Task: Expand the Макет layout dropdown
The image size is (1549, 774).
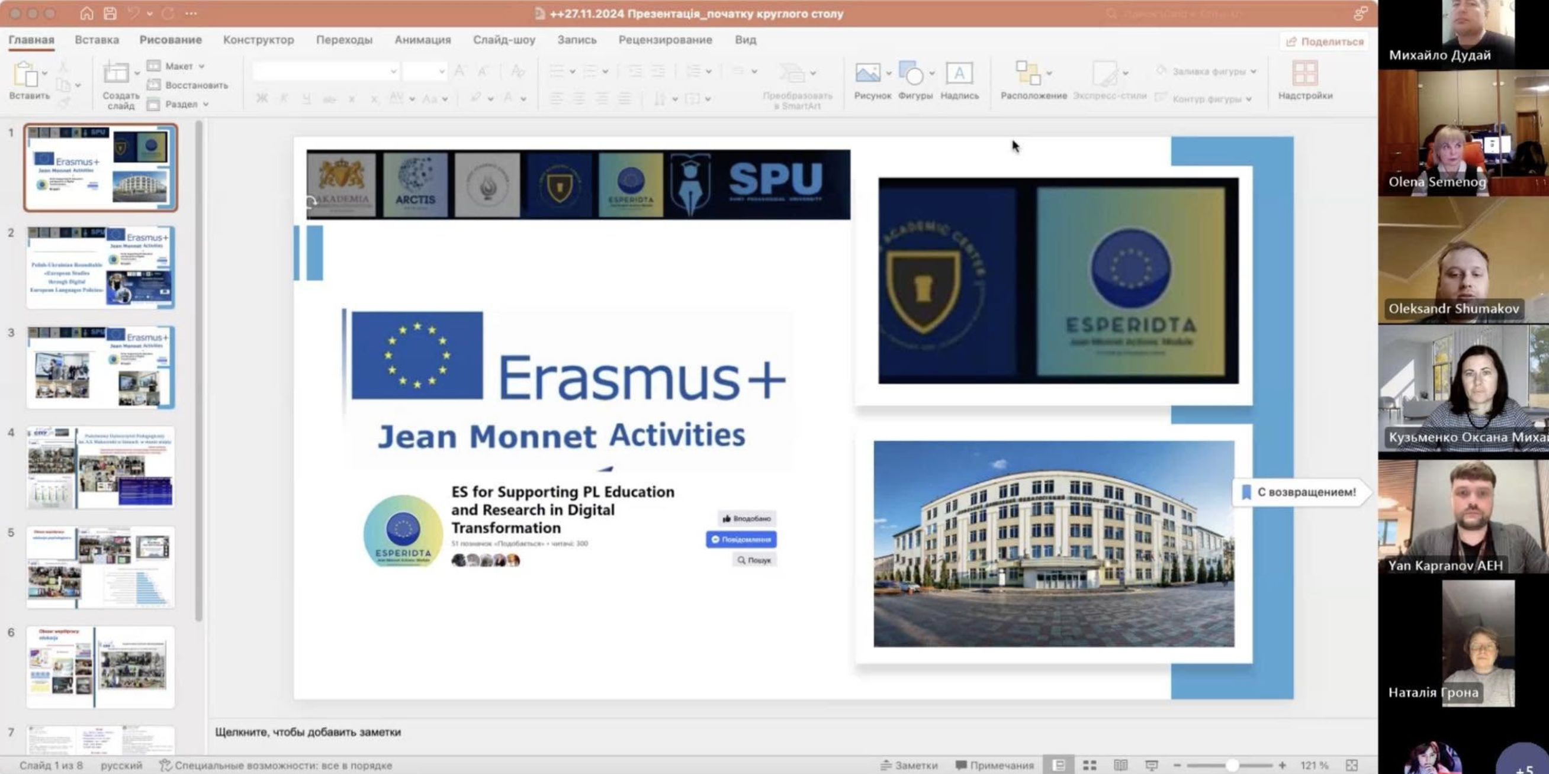Action: [x=176, y=66]
